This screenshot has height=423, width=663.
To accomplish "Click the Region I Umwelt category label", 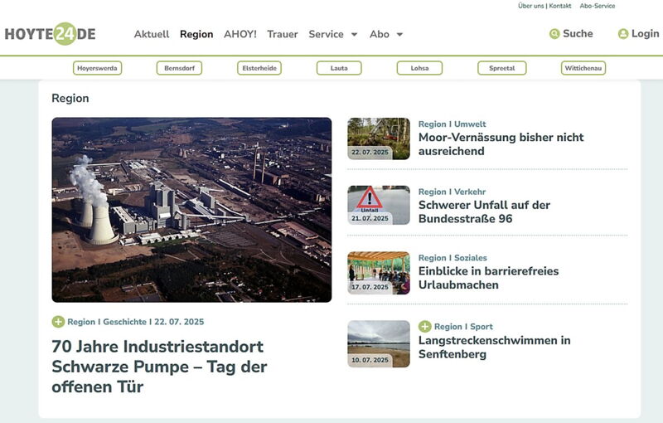I will pyautogui.click(x=452, y=124).
